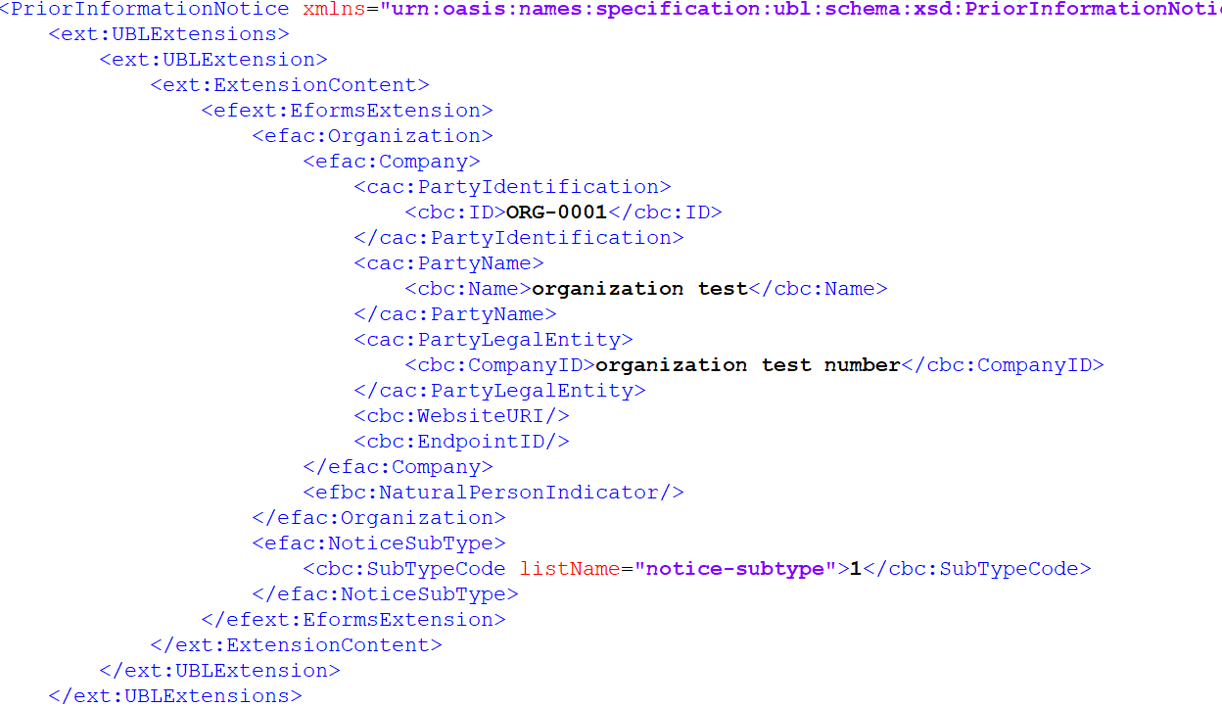Select the xmlns attribute name
The height and width of the screenshot is (708, 1222).
click(x=335, y=9)
